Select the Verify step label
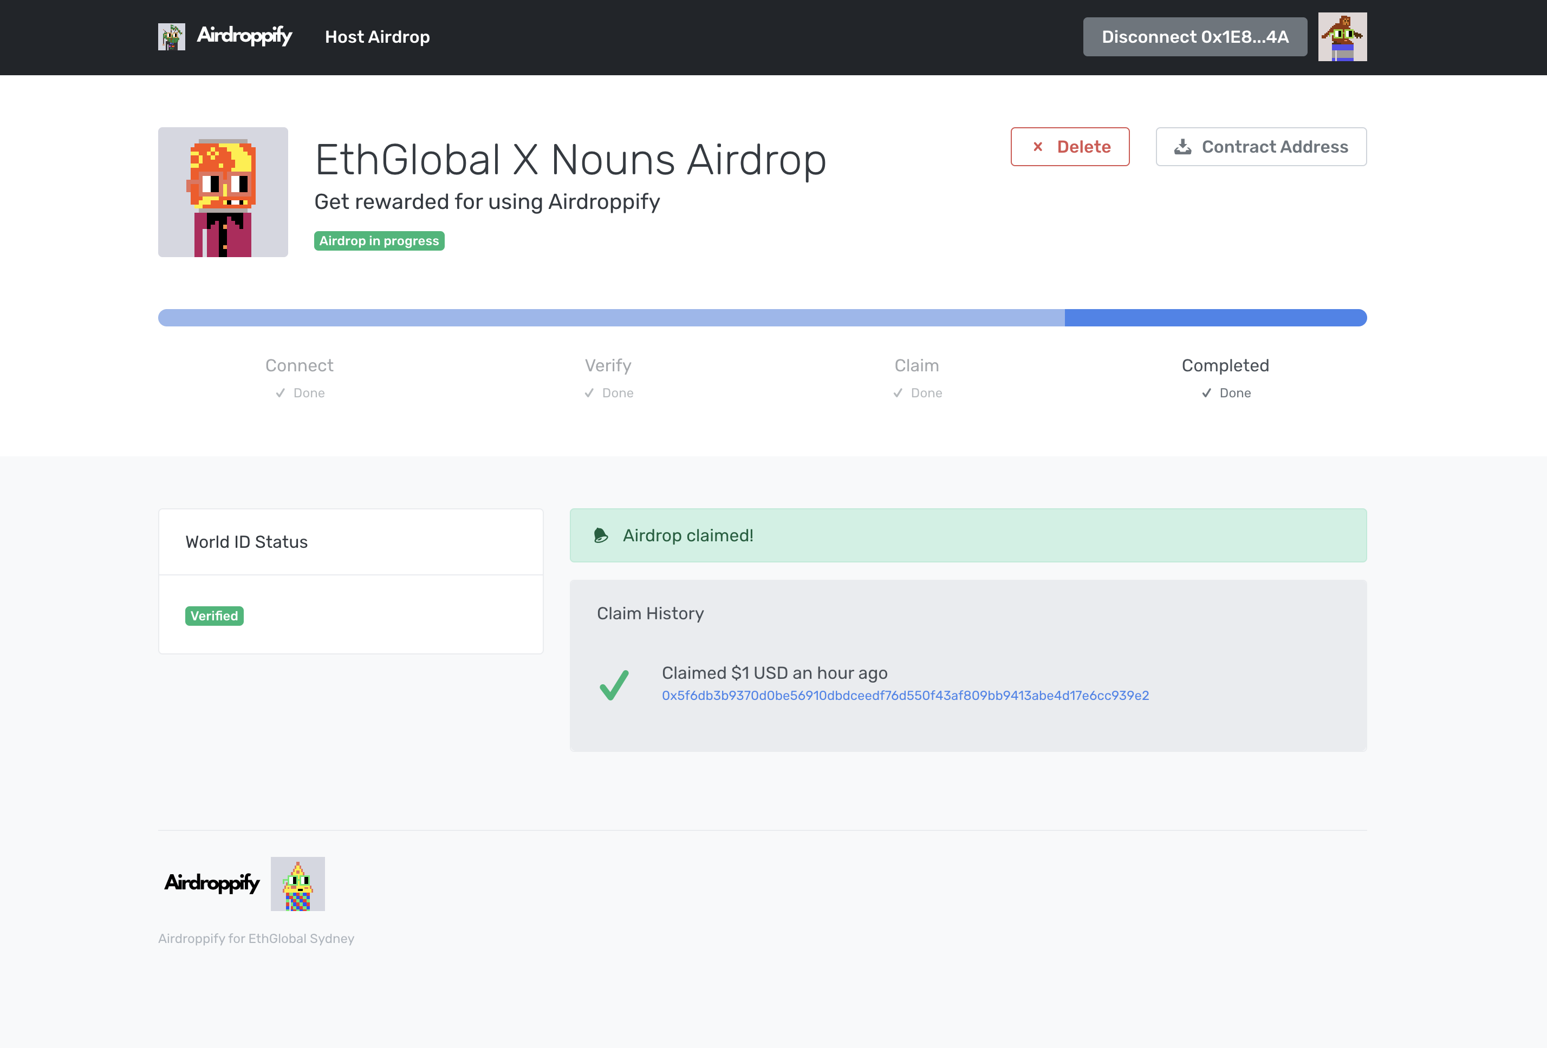Viewport: 1547px width, 1048px height. (608, 365)
